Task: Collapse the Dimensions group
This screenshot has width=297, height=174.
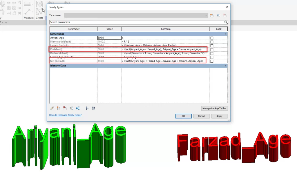Action: tap(226, 34)
